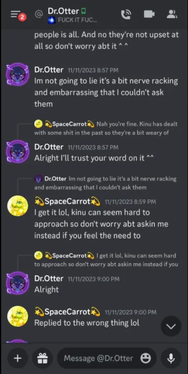Image resolution: width=188 pixels, height=374 pixels.
Task: Open Dr.Otter profile from the header name
Action: 63,11
